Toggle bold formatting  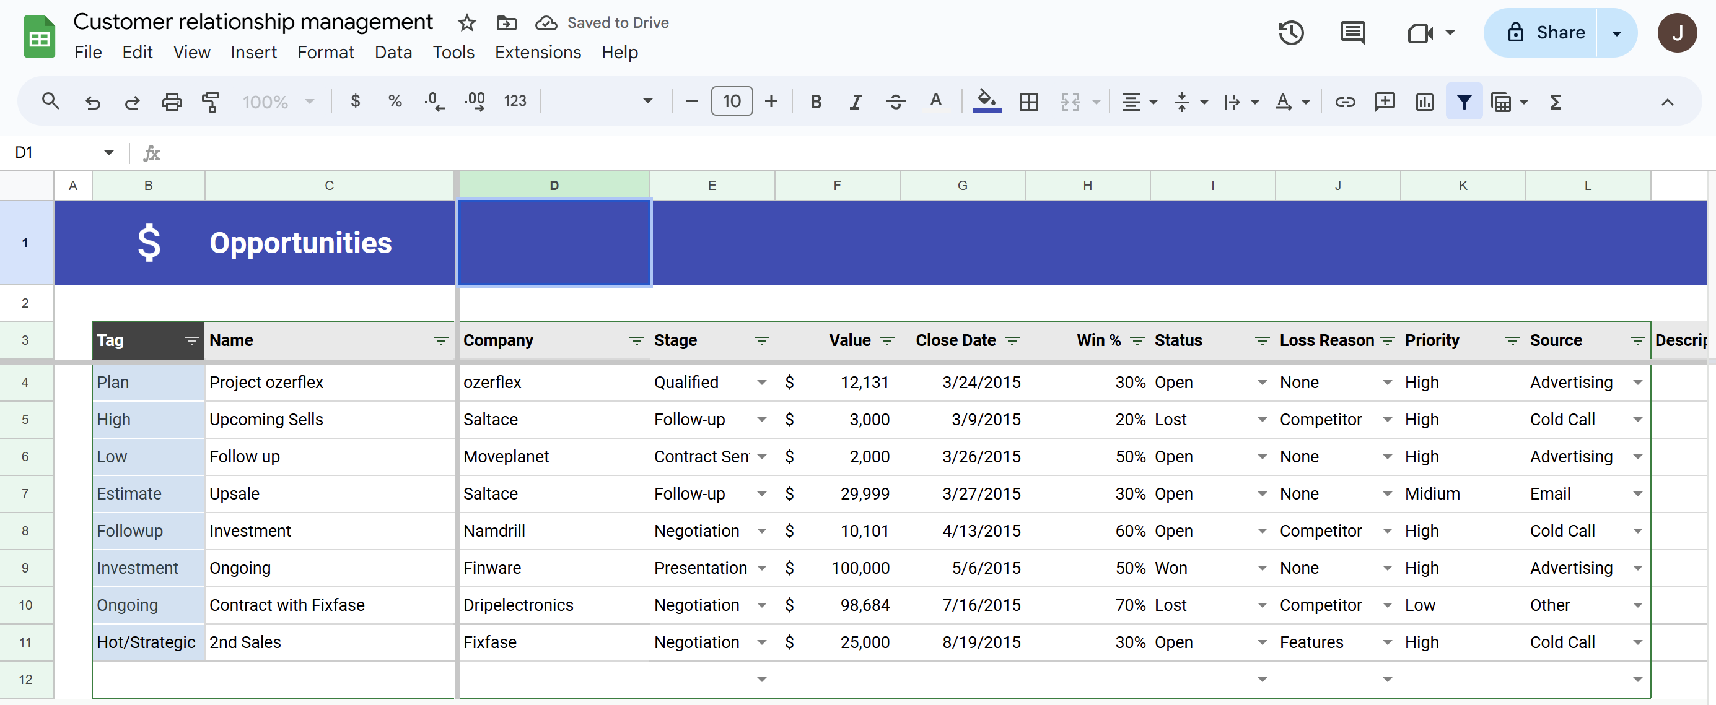point(815,102)
